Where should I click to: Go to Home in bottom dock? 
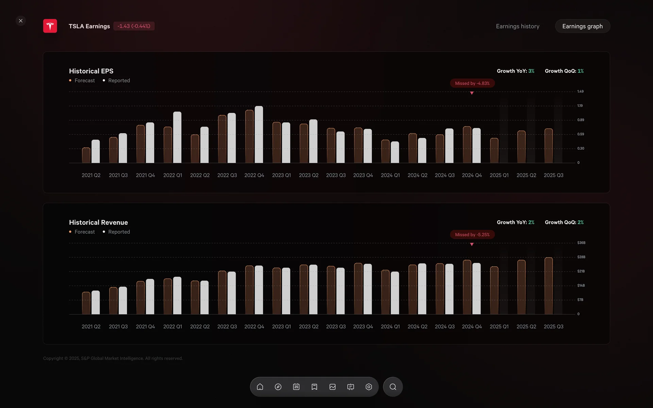point(260,387)
